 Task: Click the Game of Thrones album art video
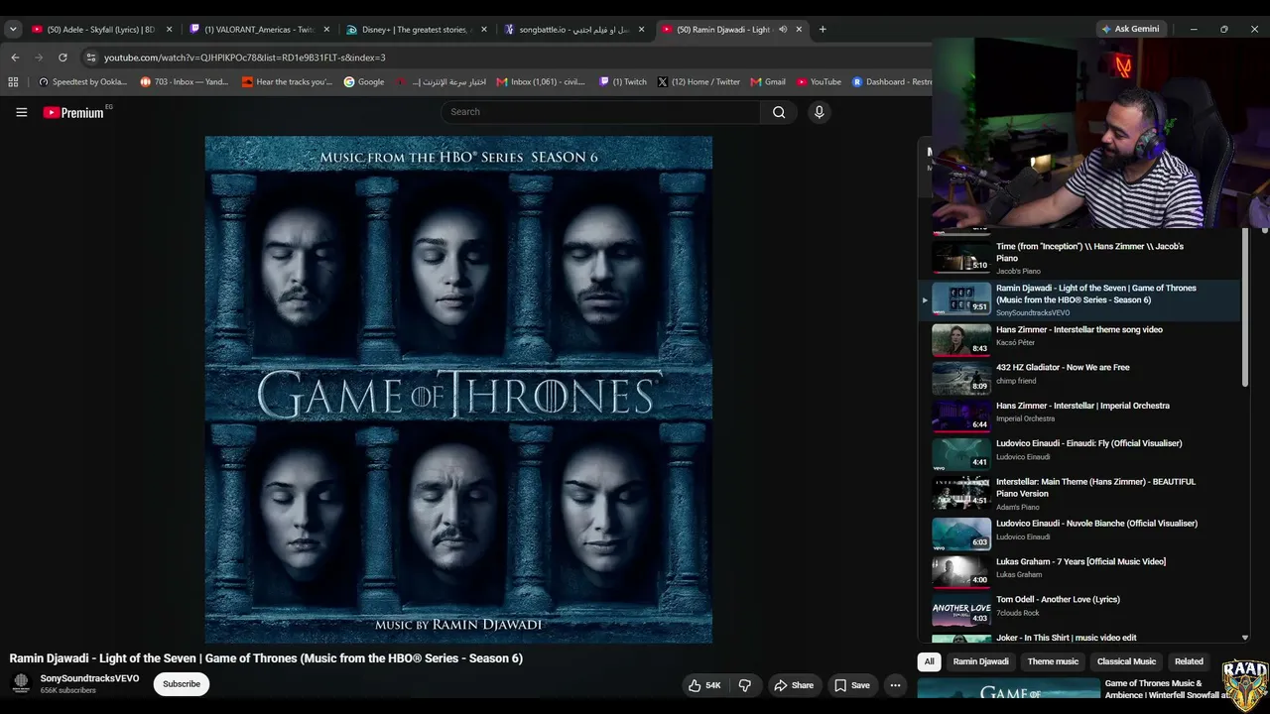pyautogui.click(x=458, y=390)
